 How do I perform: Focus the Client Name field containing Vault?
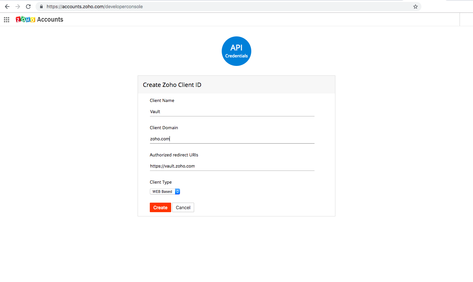click(232, 111)
